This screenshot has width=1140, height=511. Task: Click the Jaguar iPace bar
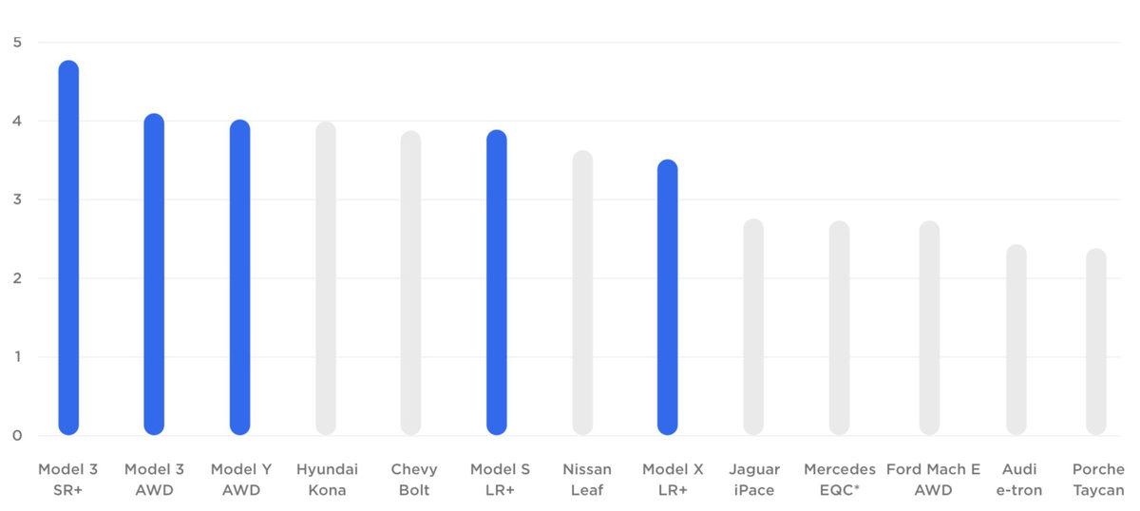click(x=753, y=327)
